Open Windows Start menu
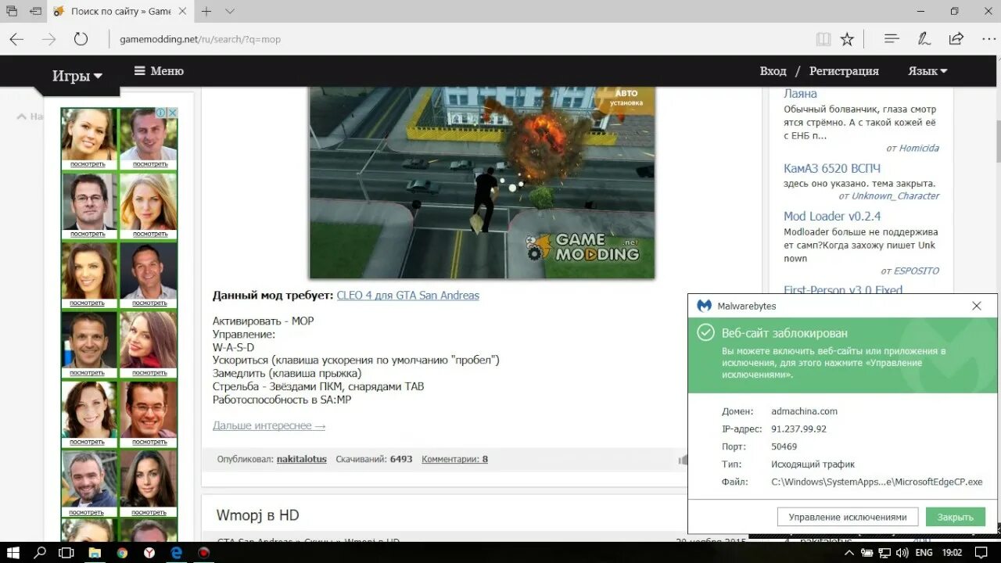This screenshot has width=1001, height=563. 13,552
